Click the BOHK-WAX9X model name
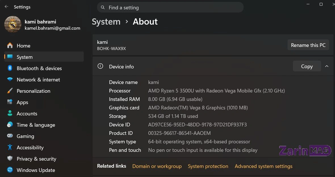This screenshot has width=335, height=177. pyautogui.click(x=111, y=49)
